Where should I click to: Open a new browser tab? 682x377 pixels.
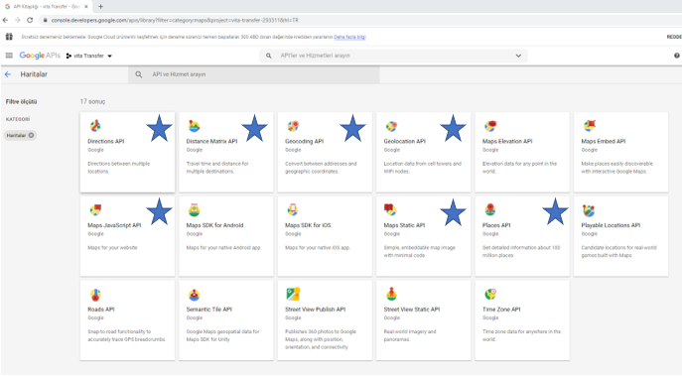pos(100,7)
